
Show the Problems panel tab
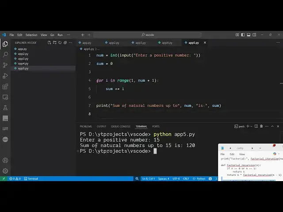click(x=86, y=126)
